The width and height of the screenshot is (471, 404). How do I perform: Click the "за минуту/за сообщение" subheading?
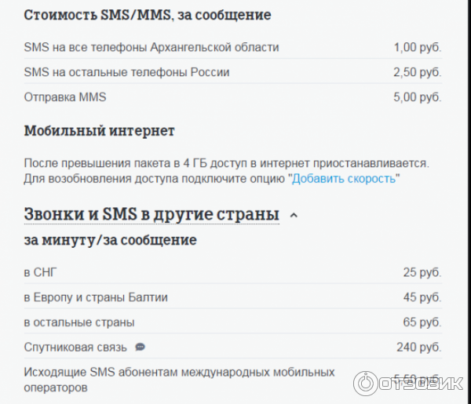(x=110, y=239)
